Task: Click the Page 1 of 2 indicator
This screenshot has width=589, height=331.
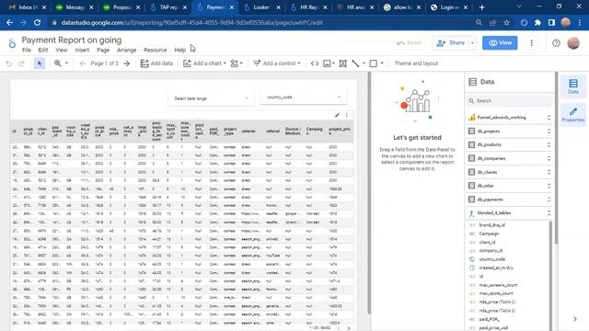Action: (x=104, y=63)
